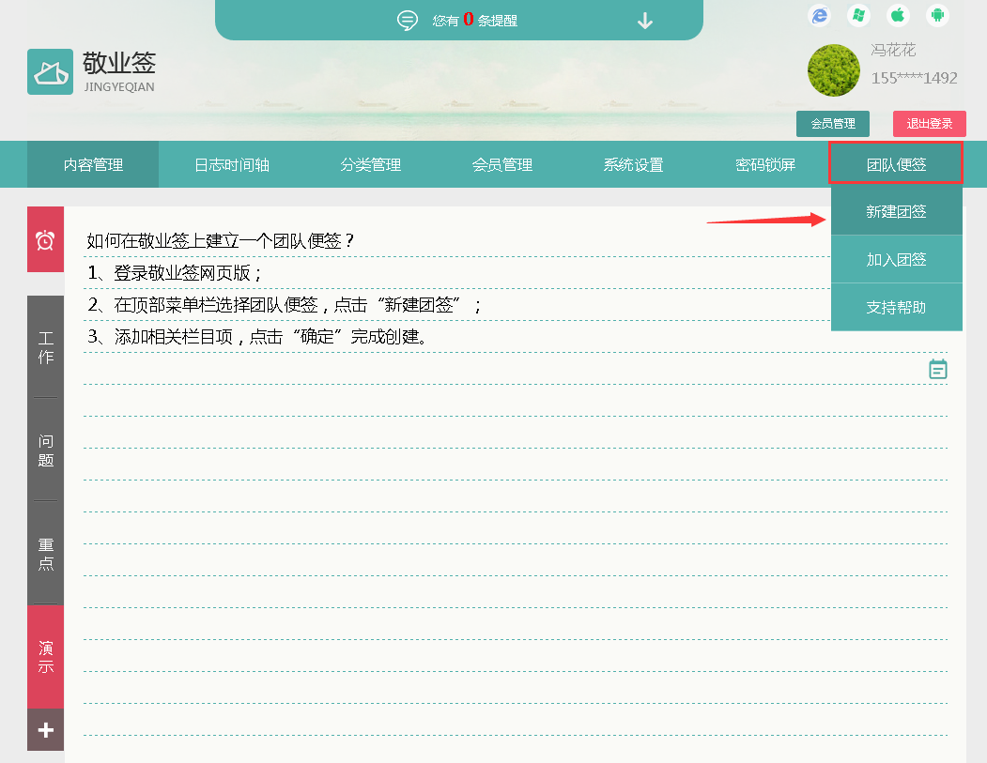Open the 系统设置 tab
Image resolution: width=987 pixels, height=763 pixels.
(x=633, y=164)
